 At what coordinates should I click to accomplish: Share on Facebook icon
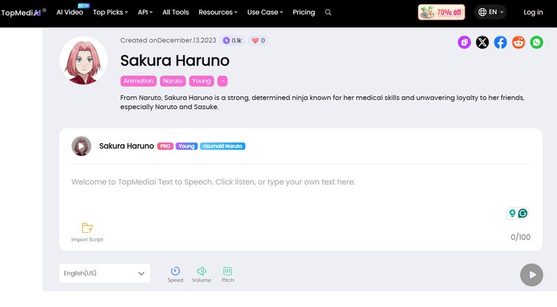501,42
